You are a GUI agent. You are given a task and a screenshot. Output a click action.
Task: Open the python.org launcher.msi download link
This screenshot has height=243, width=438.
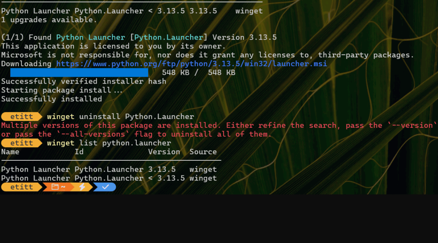(x=191, y=64)
